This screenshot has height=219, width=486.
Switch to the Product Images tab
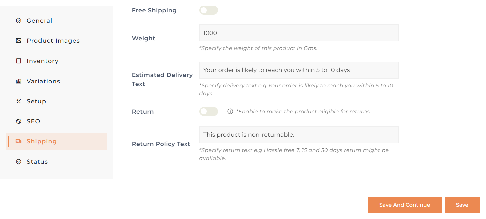[53, 41]
